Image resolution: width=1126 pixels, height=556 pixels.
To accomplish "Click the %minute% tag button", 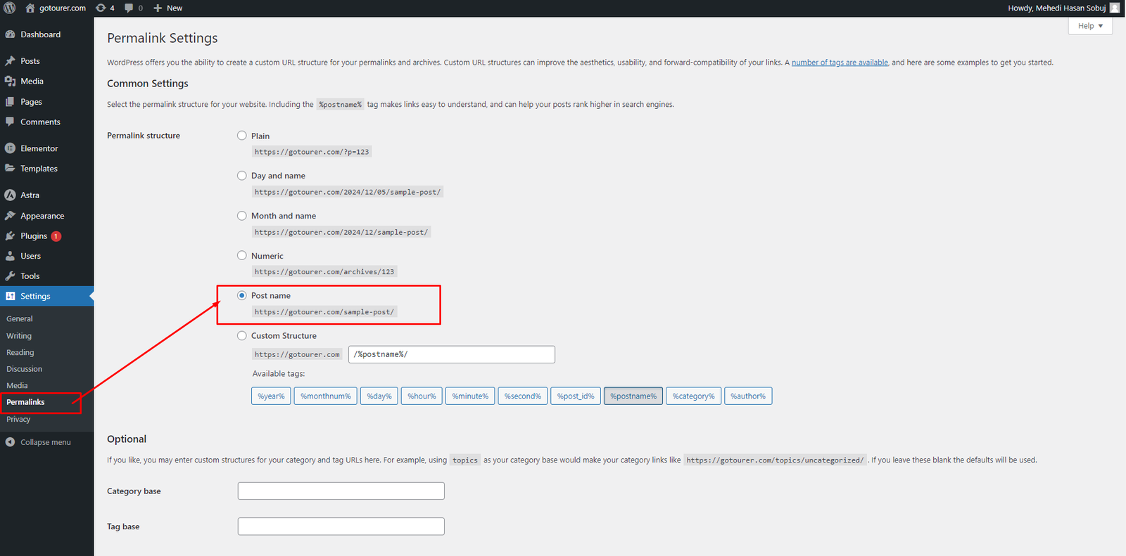I will pos(470,396).
